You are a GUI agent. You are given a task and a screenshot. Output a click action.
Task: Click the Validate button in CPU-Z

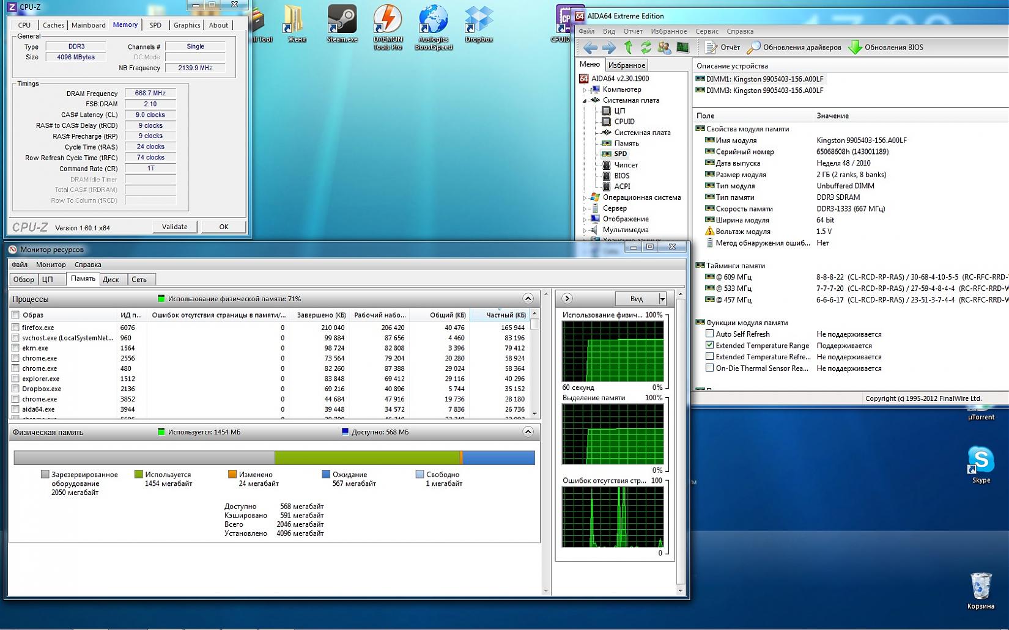click(174, 227)
